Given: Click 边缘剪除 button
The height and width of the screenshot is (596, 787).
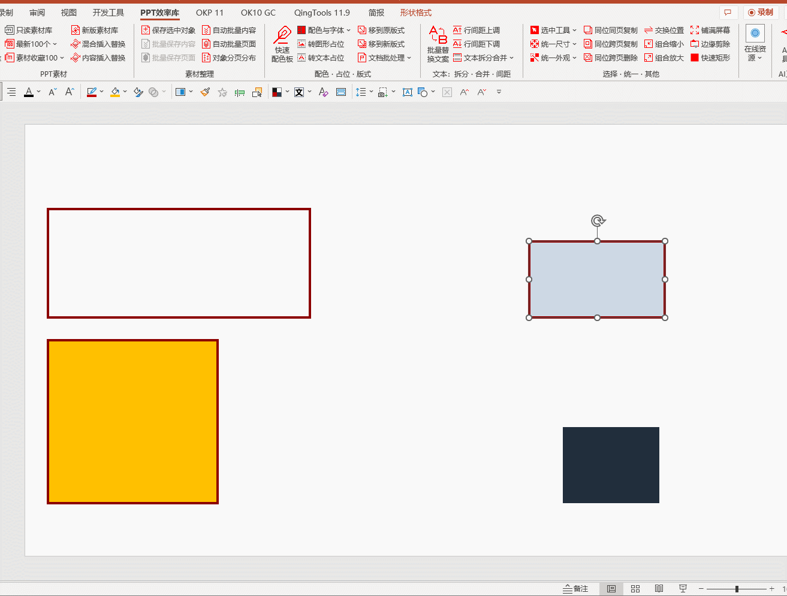Looking at the screenshot, I should (710, 44).
